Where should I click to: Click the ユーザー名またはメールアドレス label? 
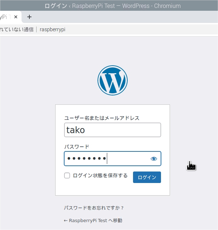102,118
